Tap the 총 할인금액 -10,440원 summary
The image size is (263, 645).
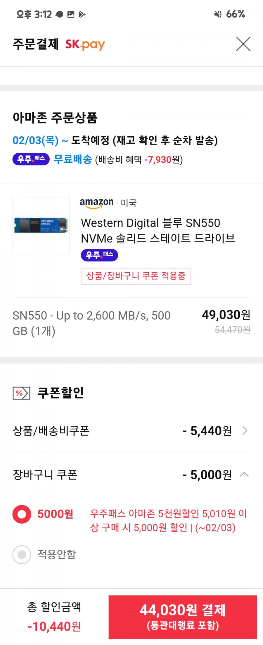point(54,617)
